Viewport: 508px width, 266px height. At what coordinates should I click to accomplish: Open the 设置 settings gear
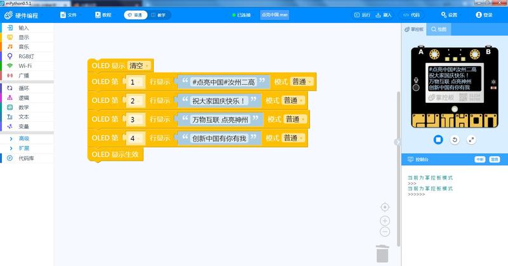click(448, 15)
